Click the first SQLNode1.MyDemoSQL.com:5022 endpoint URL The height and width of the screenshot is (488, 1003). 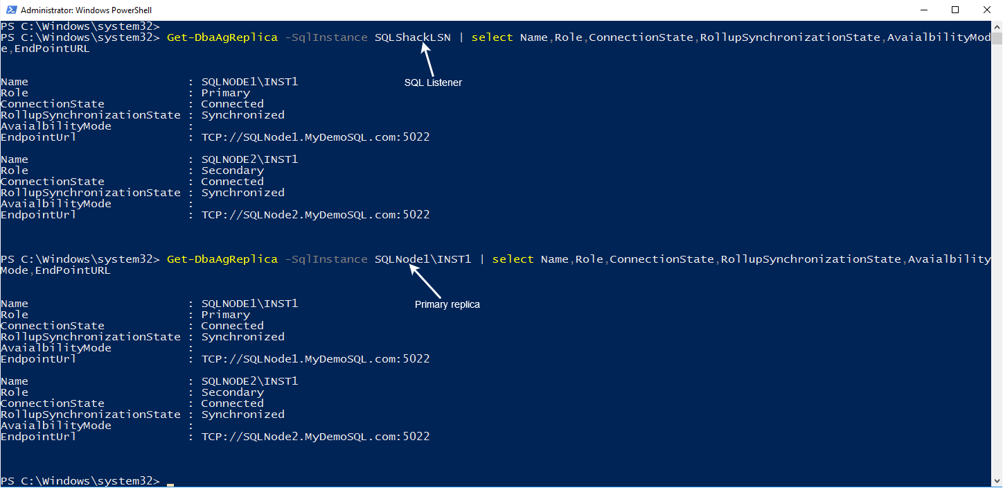click(315, 137)
